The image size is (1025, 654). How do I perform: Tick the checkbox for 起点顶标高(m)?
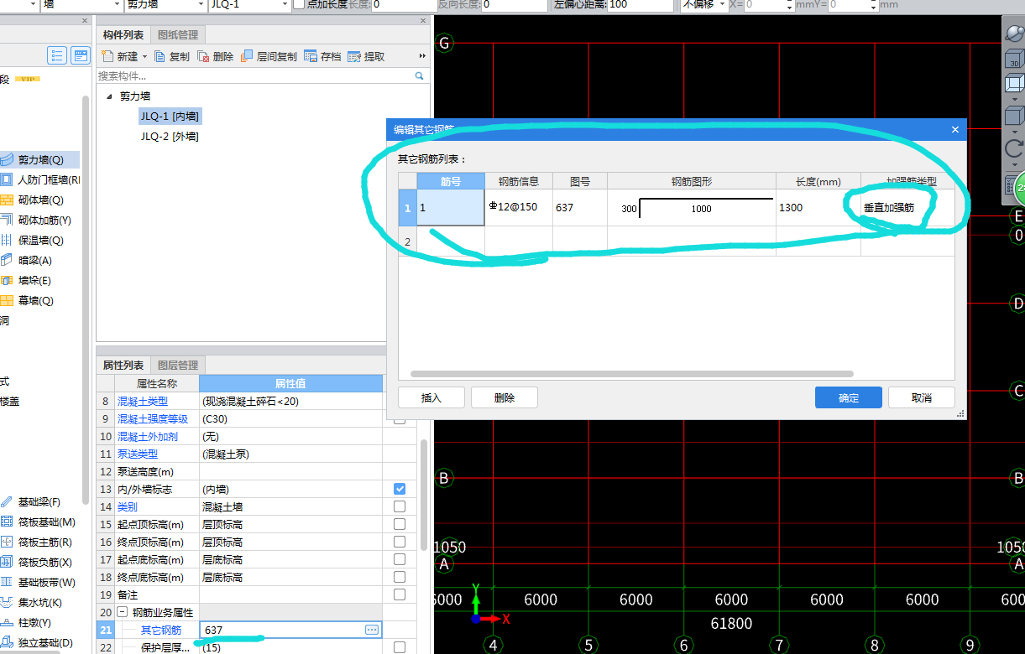pos(400,524)
